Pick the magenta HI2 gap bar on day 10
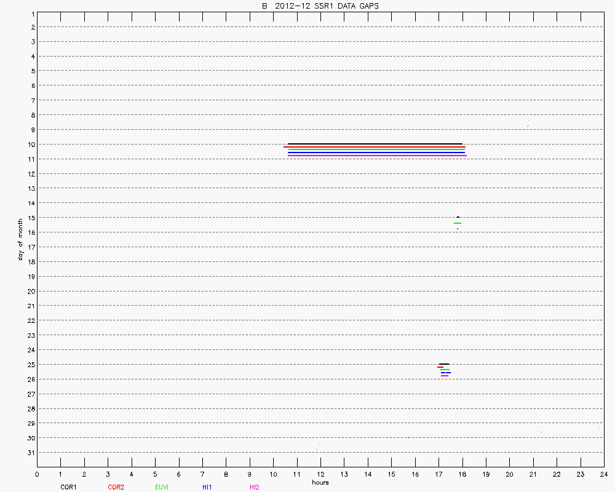This screenshot has width=615, height=492. coord(377,156)
